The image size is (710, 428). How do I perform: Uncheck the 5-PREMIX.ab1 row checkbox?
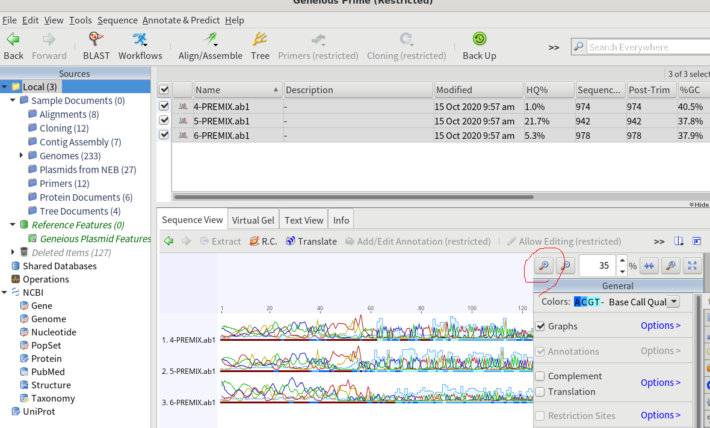[x=164, y=120]
